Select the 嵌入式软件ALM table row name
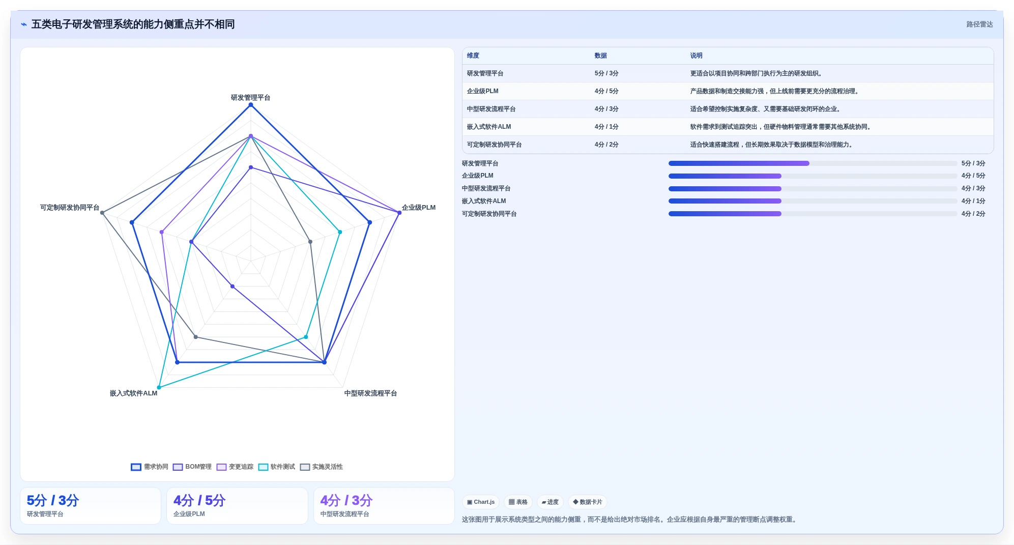Image resolution: width=1014 pixels, height=545 pixels. point(489,127)
